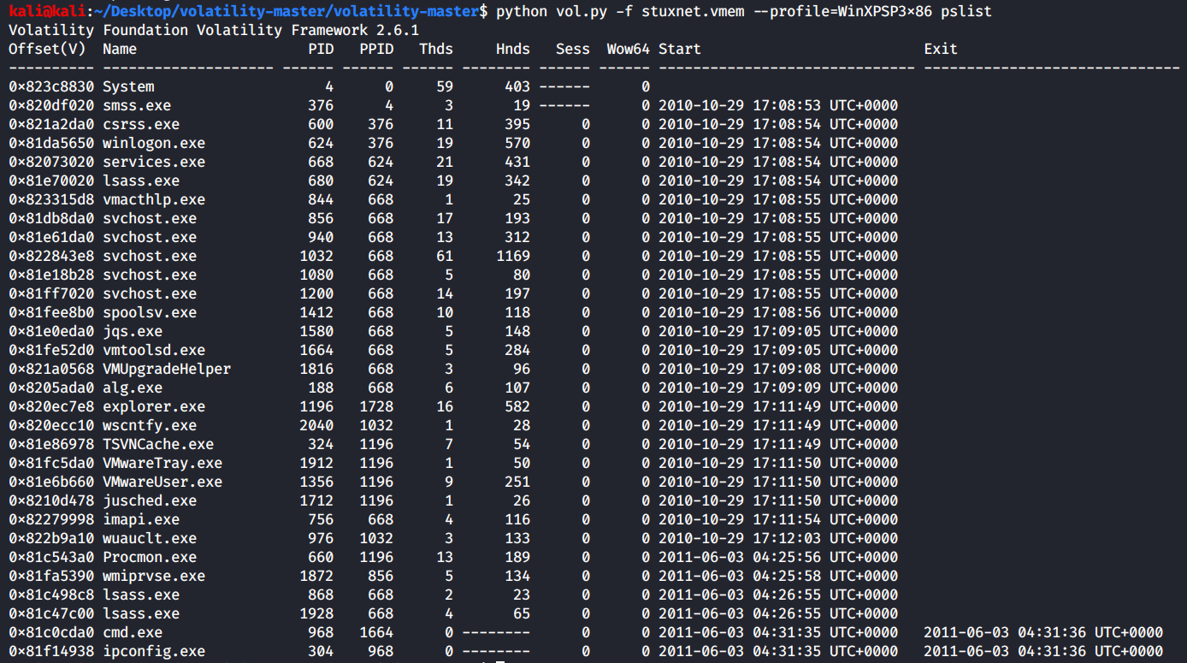The height and width of the screenshot is (663, 1187).
Task: Select the explorer.exe process name
Action: [154, 406]
